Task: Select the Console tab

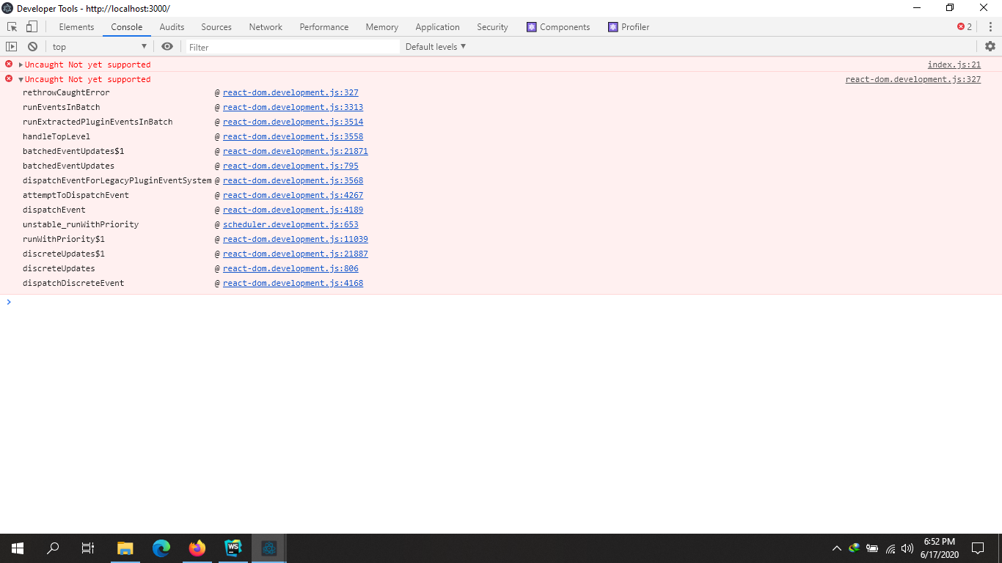Action: (x=127, y=27)
